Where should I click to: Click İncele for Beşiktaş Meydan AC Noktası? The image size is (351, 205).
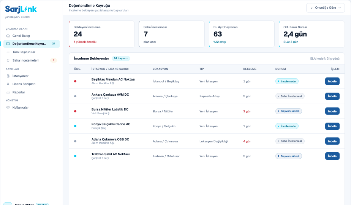[x=332, y=81]
